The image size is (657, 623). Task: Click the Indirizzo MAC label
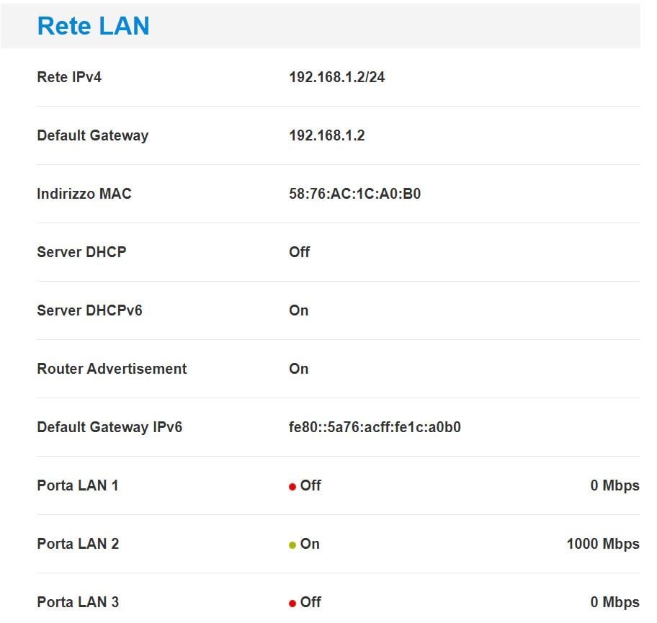coord(84,194)
